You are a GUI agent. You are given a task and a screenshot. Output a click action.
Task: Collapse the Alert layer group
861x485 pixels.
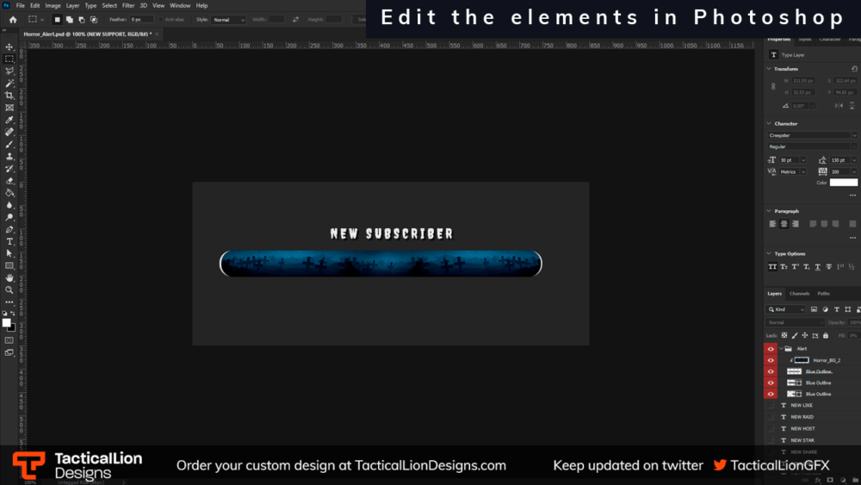tap(782, 349)
